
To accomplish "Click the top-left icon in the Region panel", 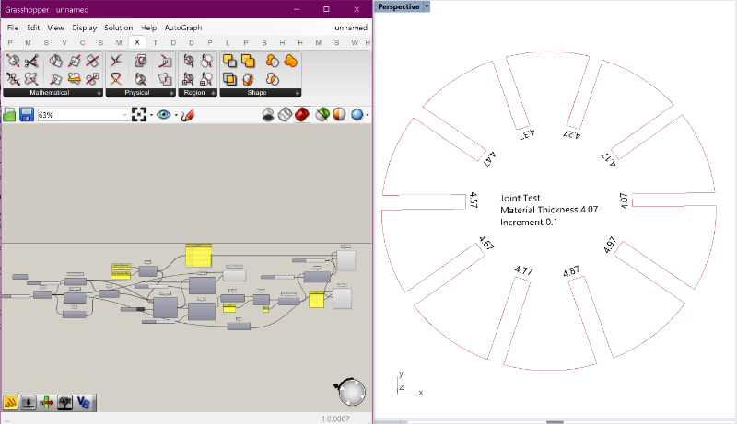I will [189, 61].
